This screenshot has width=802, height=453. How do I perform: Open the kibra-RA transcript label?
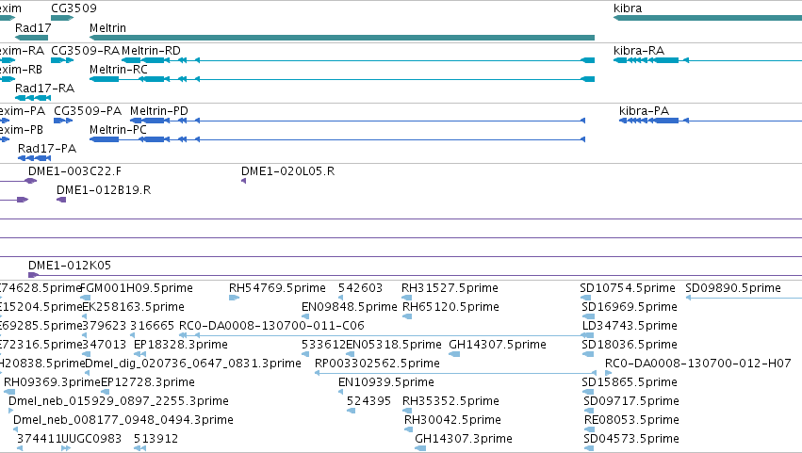(639, 51)
